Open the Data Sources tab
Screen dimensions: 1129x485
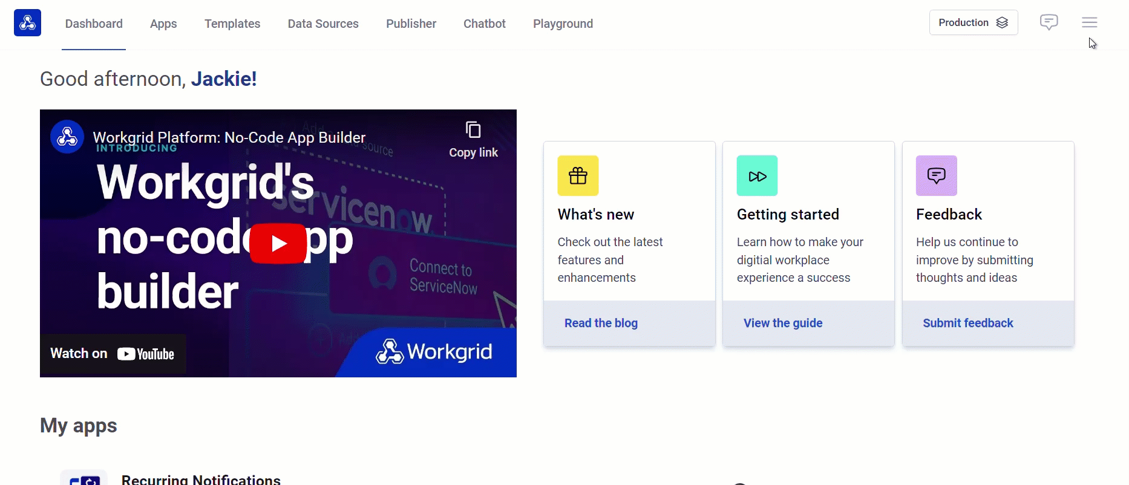tap(323, 24)
